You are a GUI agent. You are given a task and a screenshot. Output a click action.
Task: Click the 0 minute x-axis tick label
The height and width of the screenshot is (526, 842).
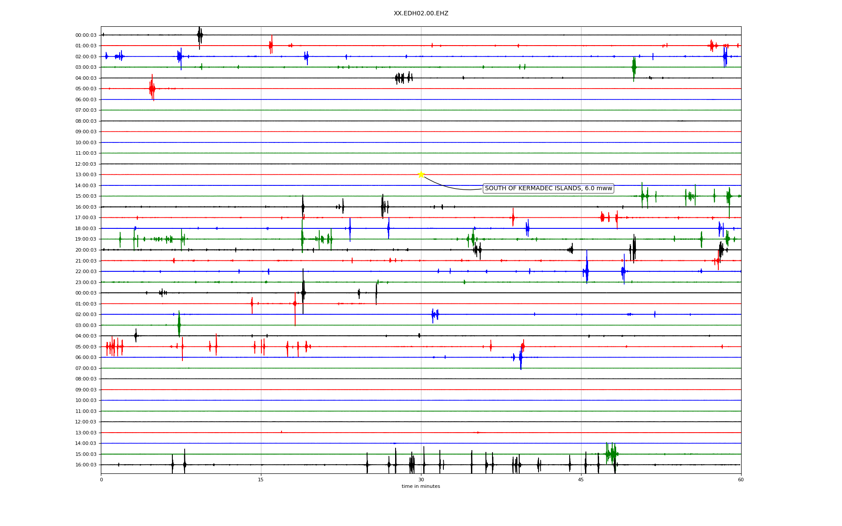coord(101,480)
